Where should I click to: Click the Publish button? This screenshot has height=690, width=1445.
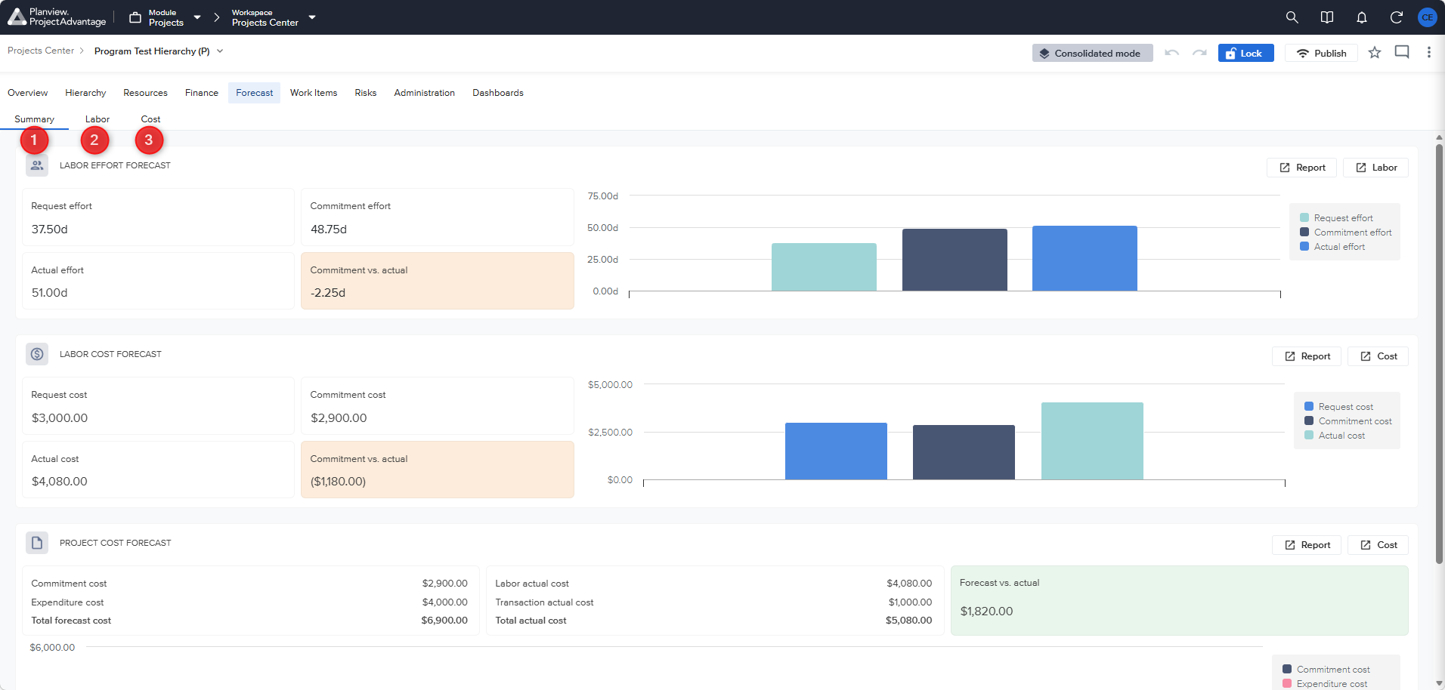coord(1321,53)
